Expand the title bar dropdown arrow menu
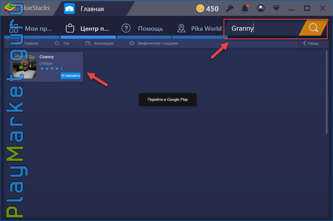This screenshot has height=221, width=333. tap(276, 8)
